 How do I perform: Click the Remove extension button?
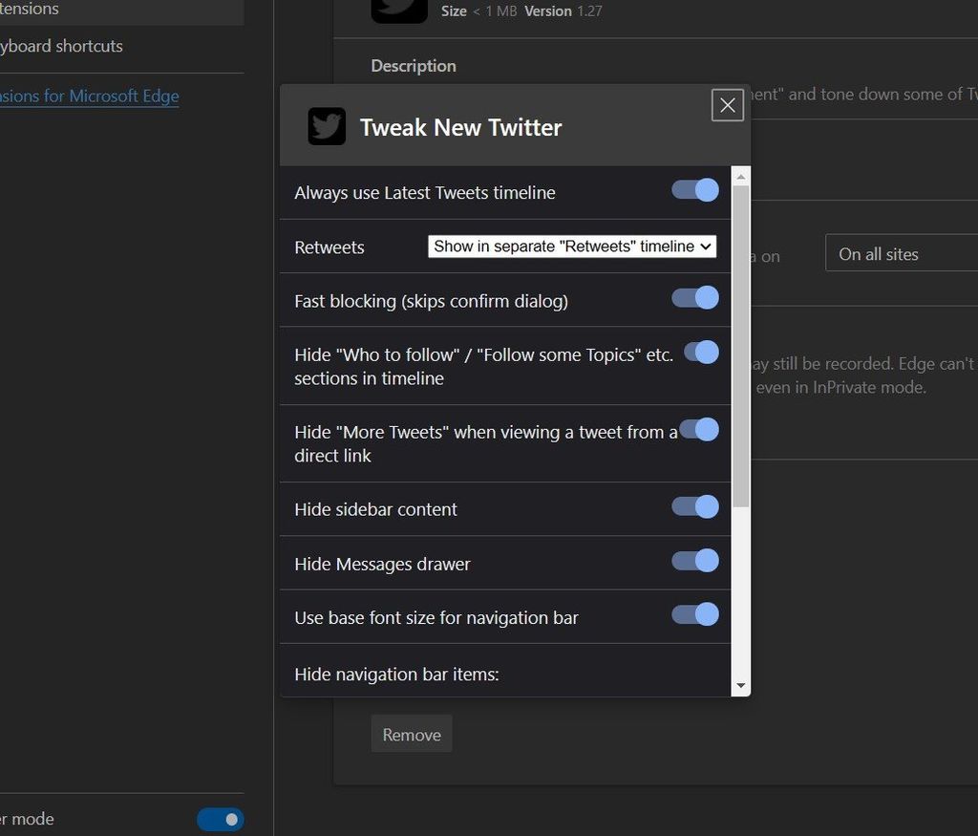coord(411,734)
